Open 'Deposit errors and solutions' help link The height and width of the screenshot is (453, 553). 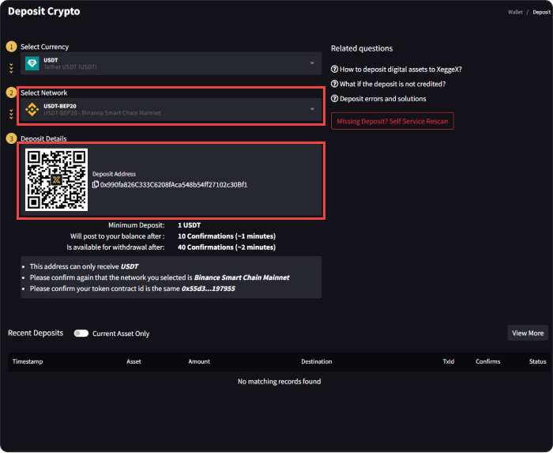pyautogui.click(x=382, y=99)
